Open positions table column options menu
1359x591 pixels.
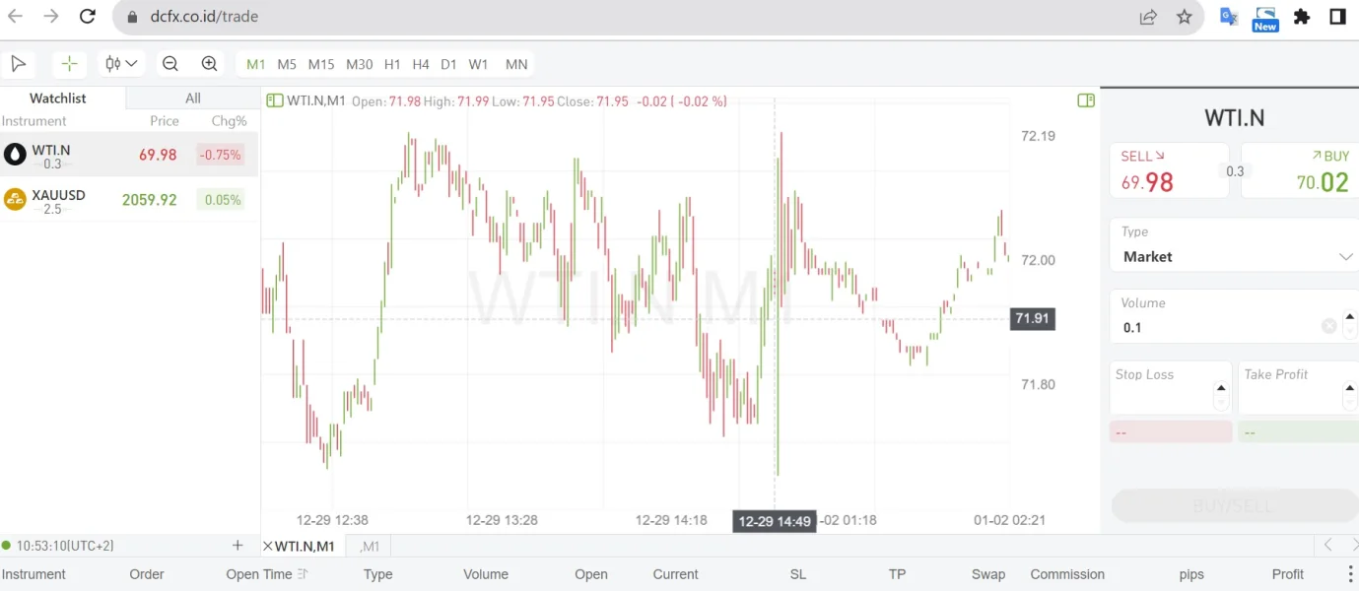tap(1350, 574)
